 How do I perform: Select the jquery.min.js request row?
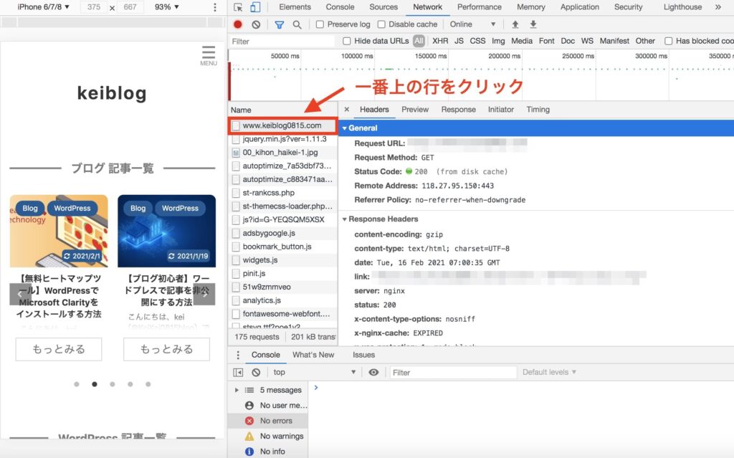click(x=282, y=139)
